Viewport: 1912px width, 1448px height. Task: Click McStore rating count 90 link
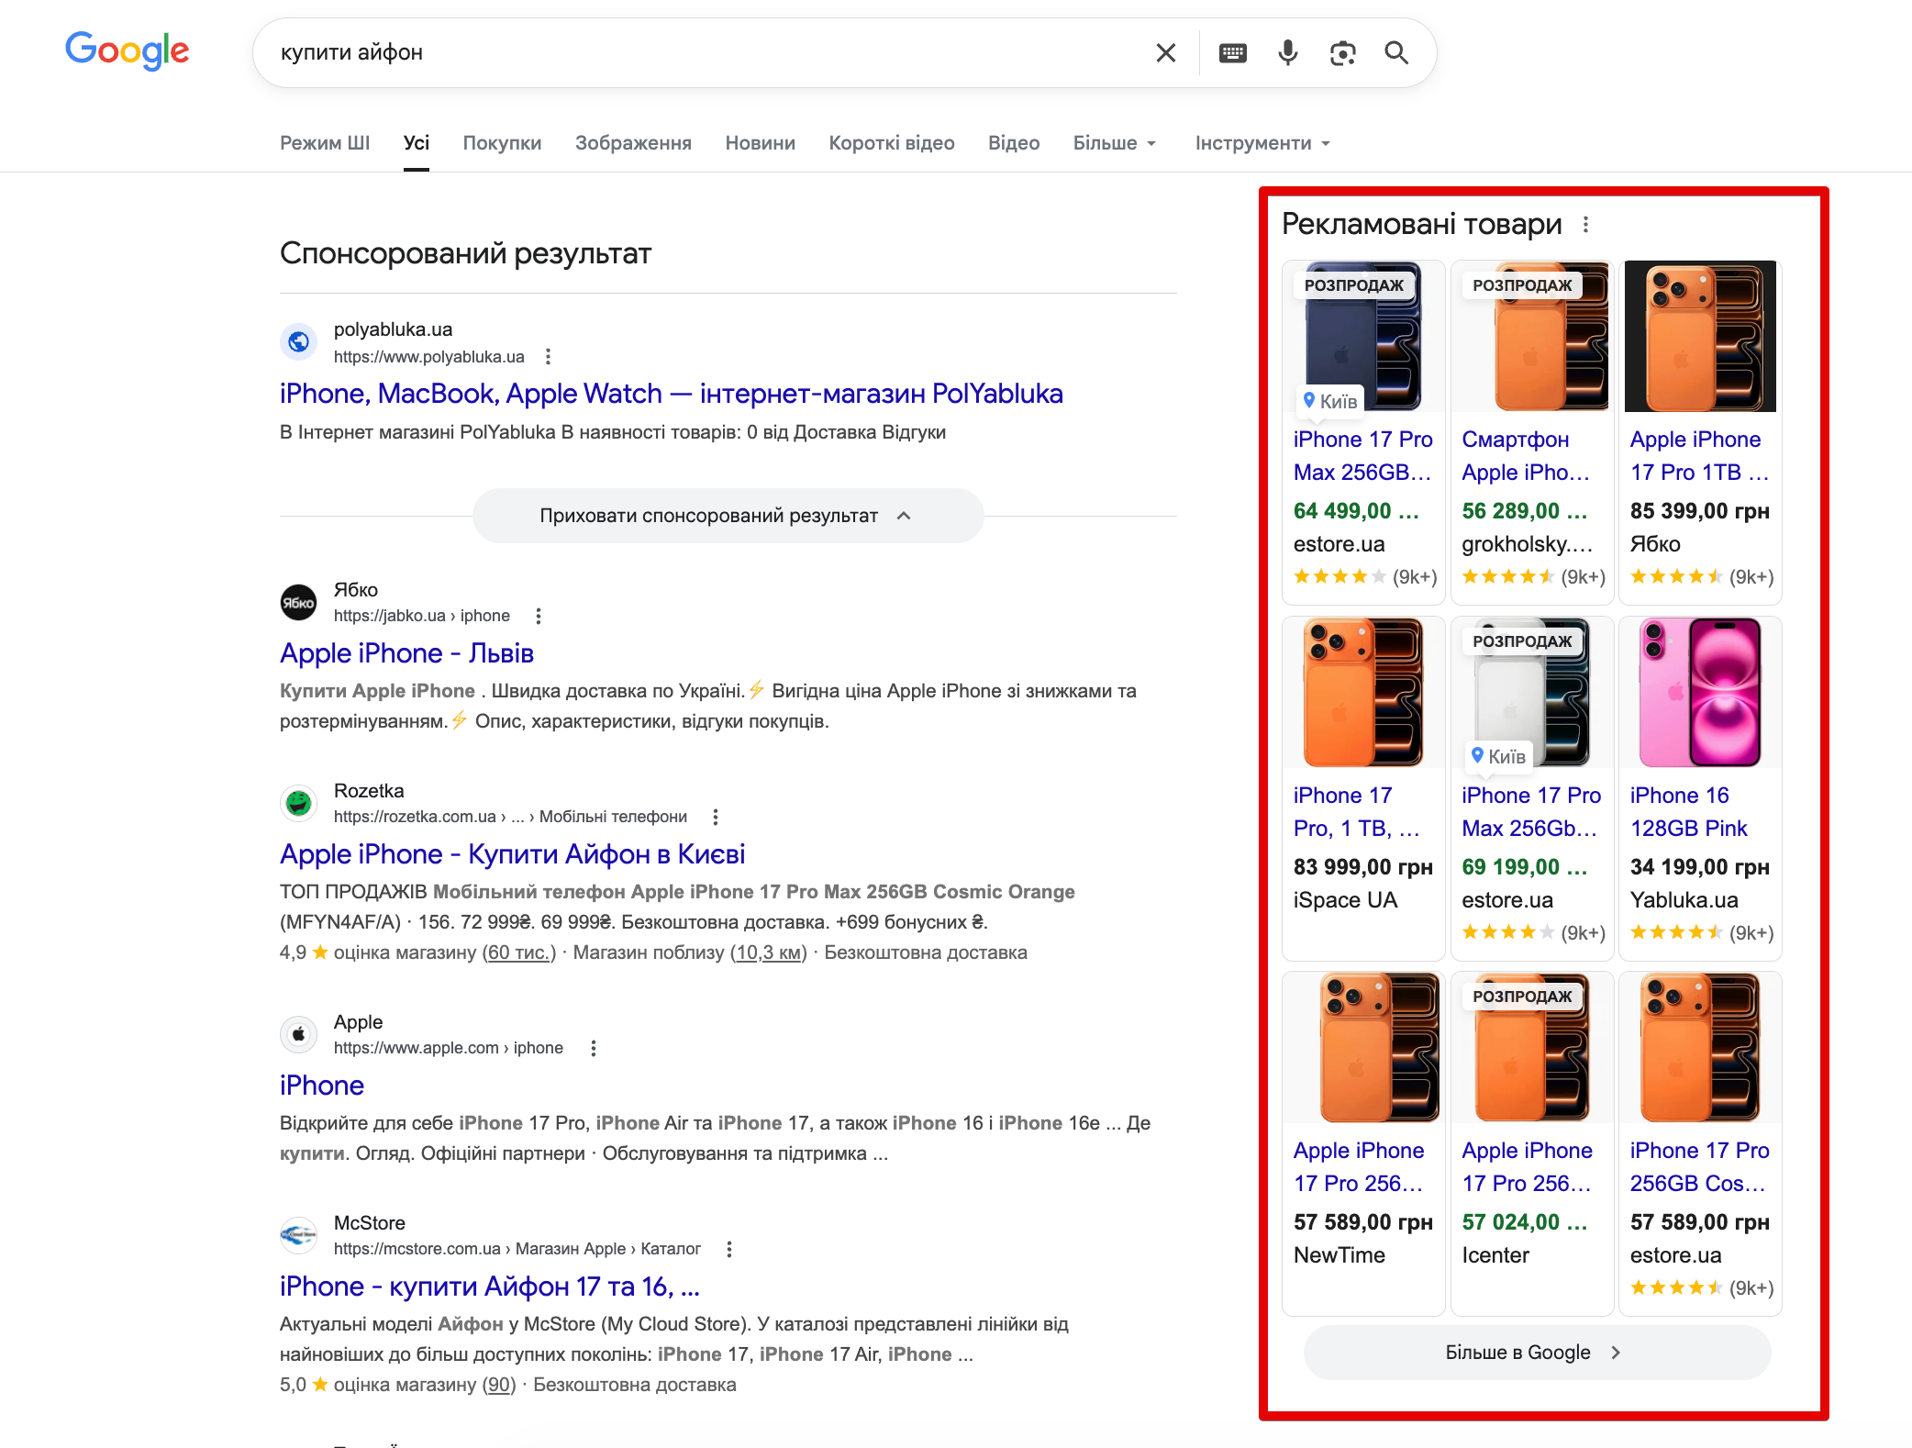pyautogui.click(x=500, y=1385)
